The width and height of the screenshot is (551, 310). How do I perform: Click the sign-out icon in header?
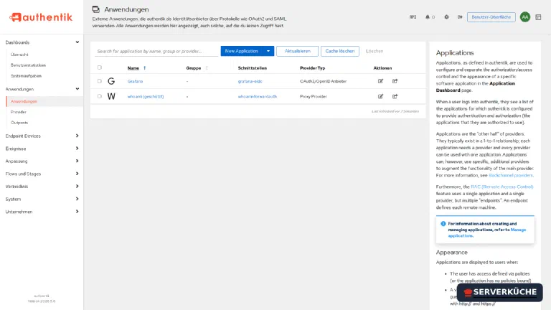(x=460, y=17)
